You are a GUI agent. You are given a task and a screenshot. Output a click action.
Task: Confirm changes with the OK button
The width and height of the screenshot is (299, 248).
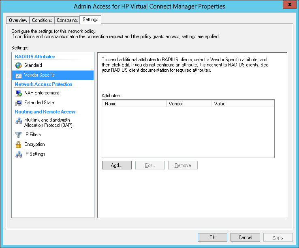pyautogui.click(x=212, y=237)
